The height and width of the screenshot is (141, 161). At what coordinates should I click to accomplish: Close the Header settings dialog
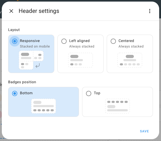point(11,11)
